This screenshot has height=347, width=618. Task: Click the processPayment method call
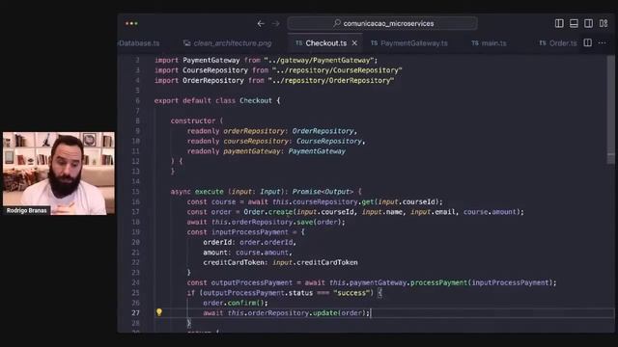pos(438,282)
